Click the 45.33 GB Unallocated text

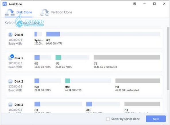[x=127, y=90]
